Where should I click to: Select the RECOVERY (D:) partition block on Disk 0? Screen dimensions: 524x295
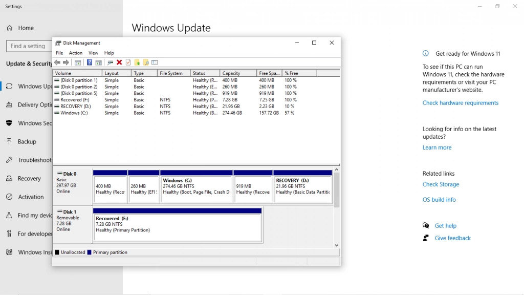click(303, 186)
